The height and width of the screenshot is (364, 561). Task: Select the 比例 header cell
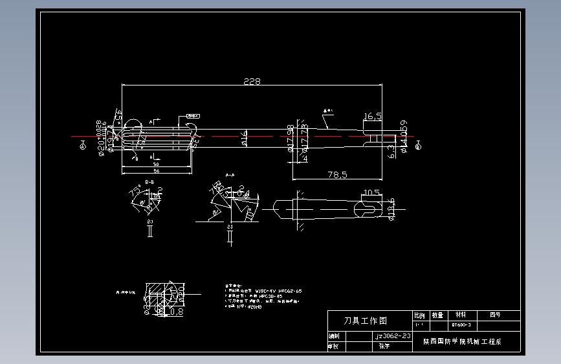click(421, 315)
